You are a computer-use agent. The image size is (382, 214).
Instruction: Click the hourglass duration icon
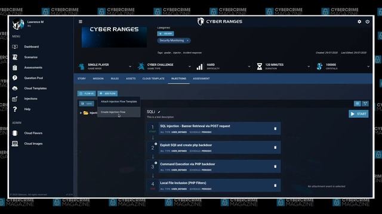260,66
